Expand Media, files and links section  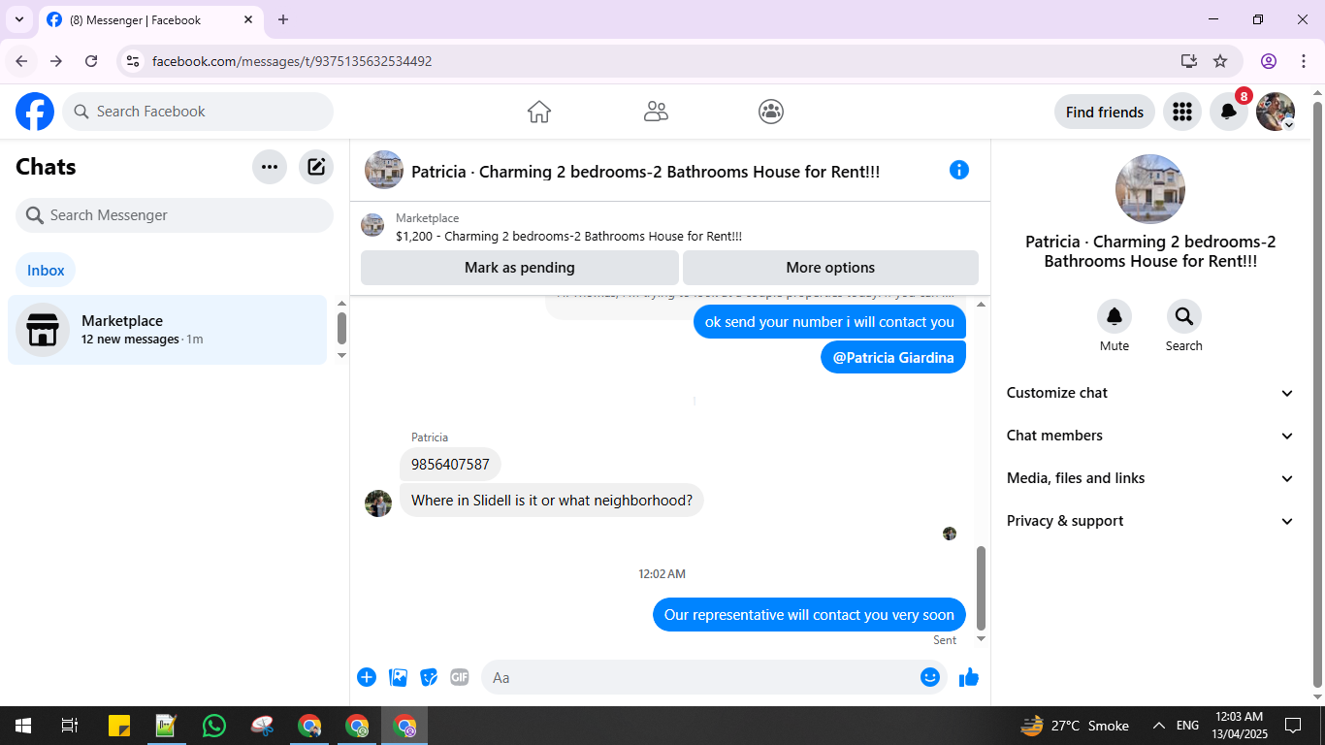(x=1149, y=478)
